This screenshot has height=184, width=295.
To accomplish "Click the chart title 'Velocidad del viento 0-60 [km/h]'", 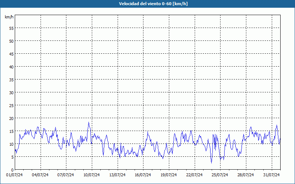I will 153,4.
